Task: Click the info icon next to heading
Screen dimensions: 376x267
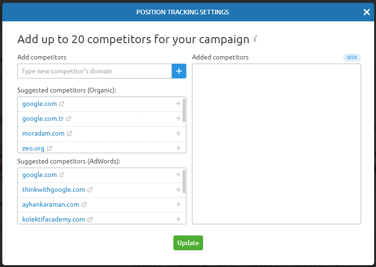Action: 255,39
